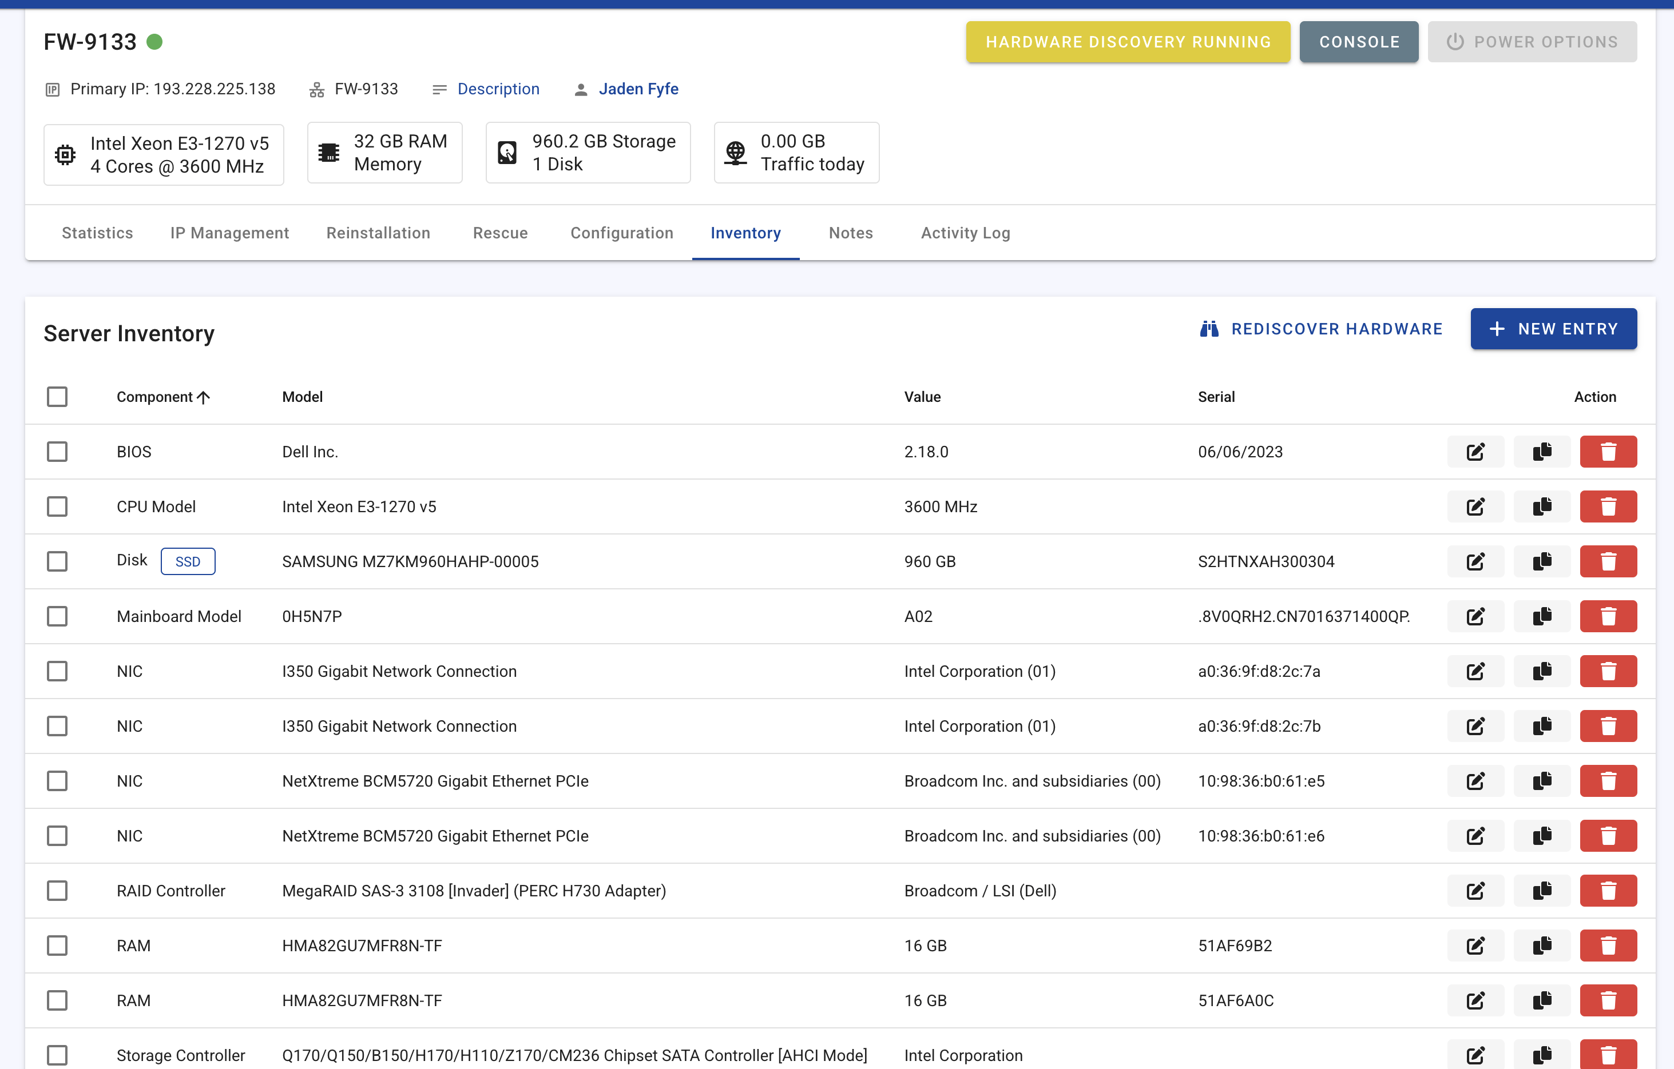Image resolution: width=1674 pixels, height=1069 pixels.
Task: Click the Serial column header
Action: click(1216, 397)
